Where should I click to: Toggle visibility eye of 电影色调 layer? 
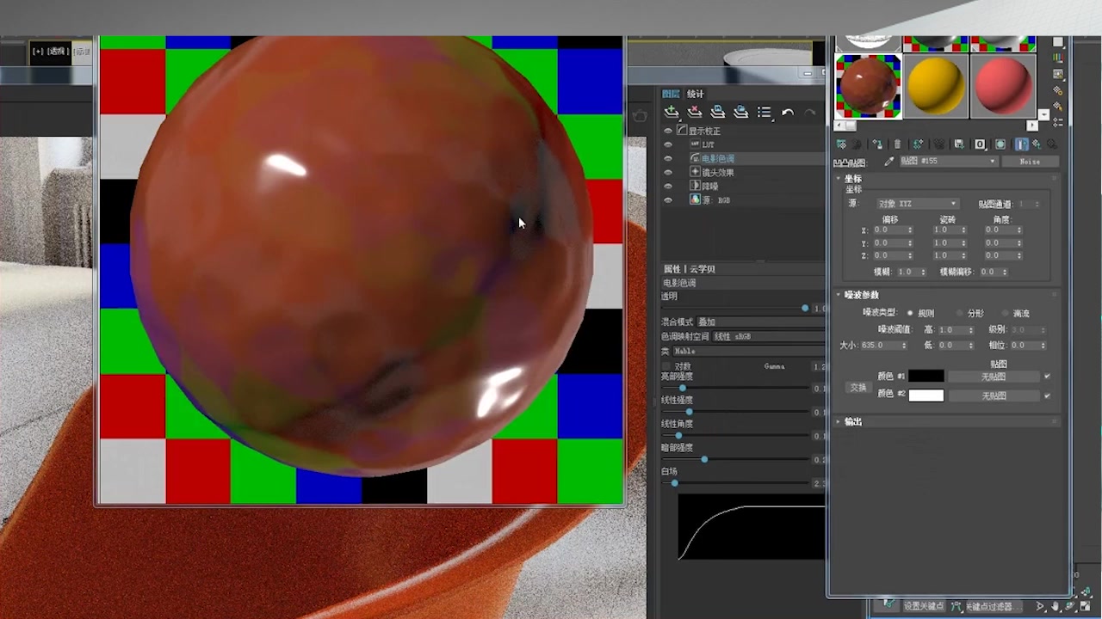[x=668, y=158]
